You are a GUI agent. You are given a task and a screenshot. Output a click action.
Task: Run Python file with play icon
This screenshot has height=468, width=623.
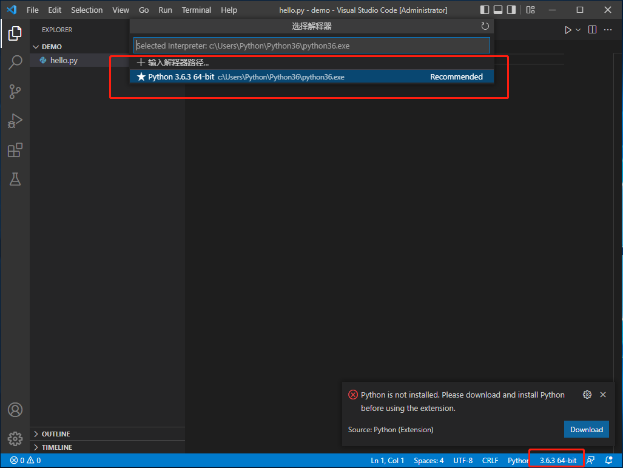point(568,30)
